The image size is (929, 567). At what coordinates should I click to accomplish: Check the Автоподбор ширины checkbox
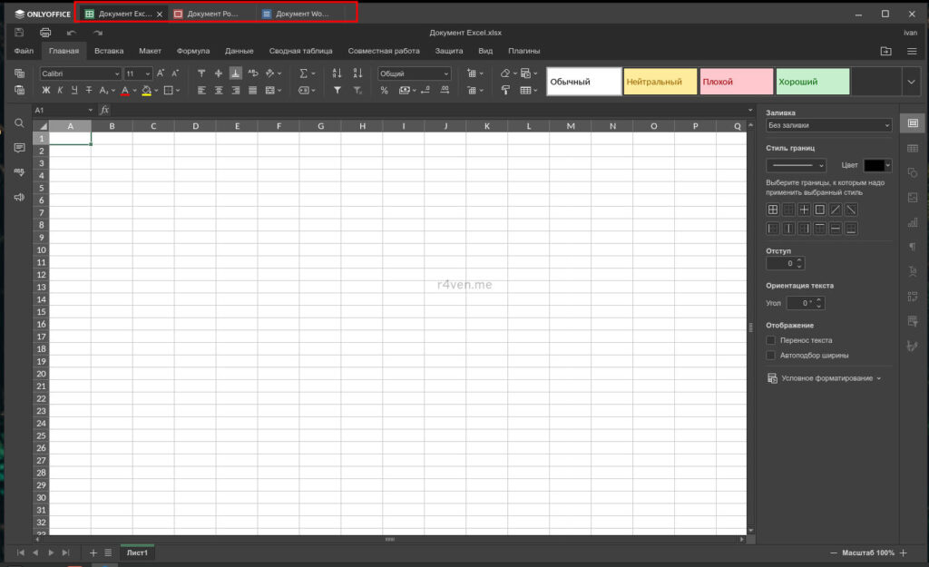(x=771, y=356)
